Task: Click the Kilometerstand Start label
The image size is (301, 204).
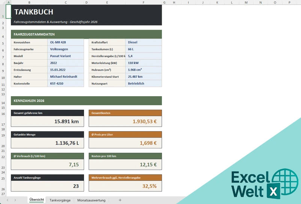Action: 105,77
